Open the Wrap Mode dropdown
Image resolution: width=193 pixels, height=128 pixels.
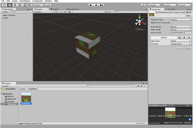click(x=180, y=27)
